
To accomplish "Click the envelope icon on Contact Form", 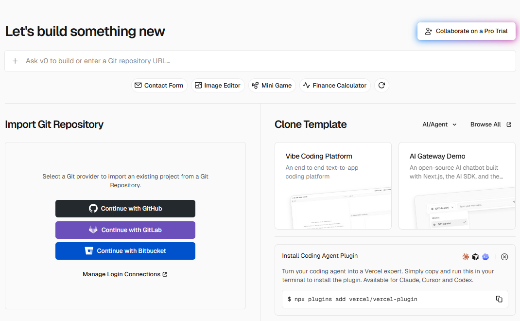I will [138, 86].
